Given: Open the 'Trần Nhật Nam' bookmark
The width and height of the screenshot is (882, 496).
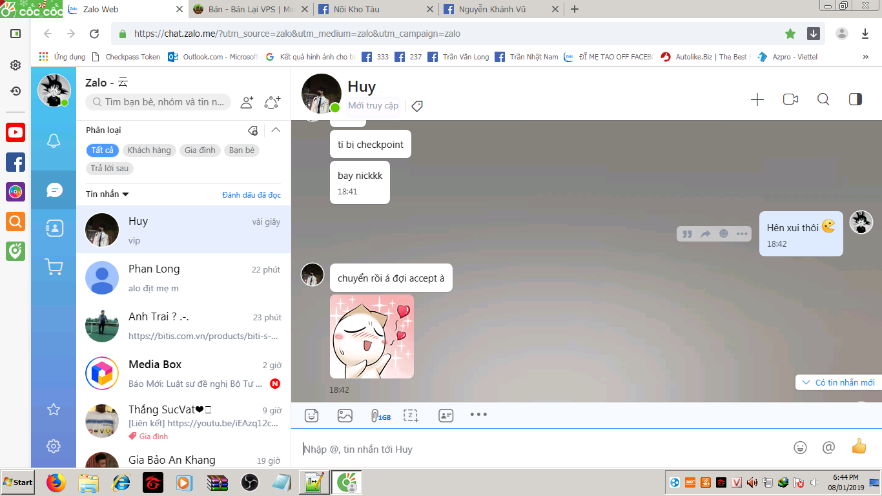Looking at the screenshot, I should [x=527, y=57].
